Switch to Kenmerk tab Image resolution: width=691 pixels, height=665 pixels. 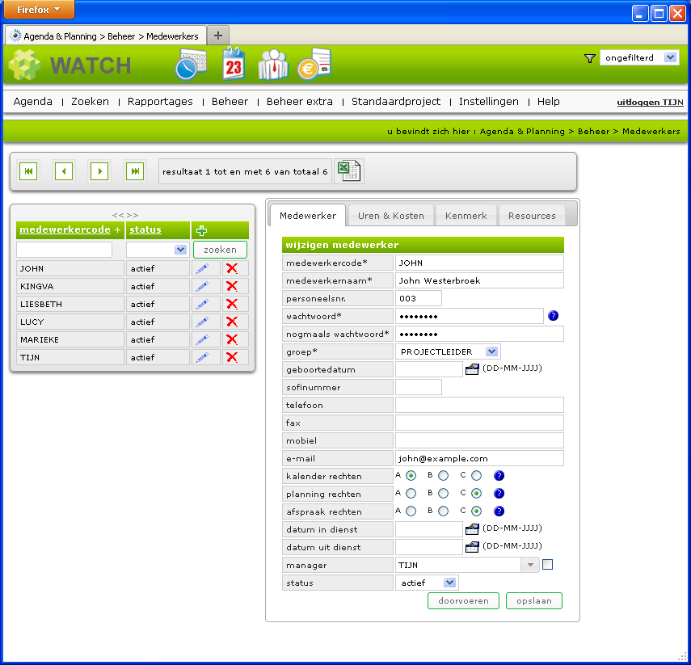point(466,216)
